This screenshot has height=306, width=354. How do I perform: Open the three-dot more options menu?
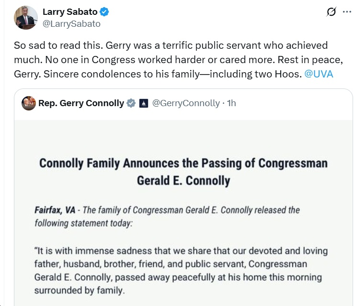(347, 12)
